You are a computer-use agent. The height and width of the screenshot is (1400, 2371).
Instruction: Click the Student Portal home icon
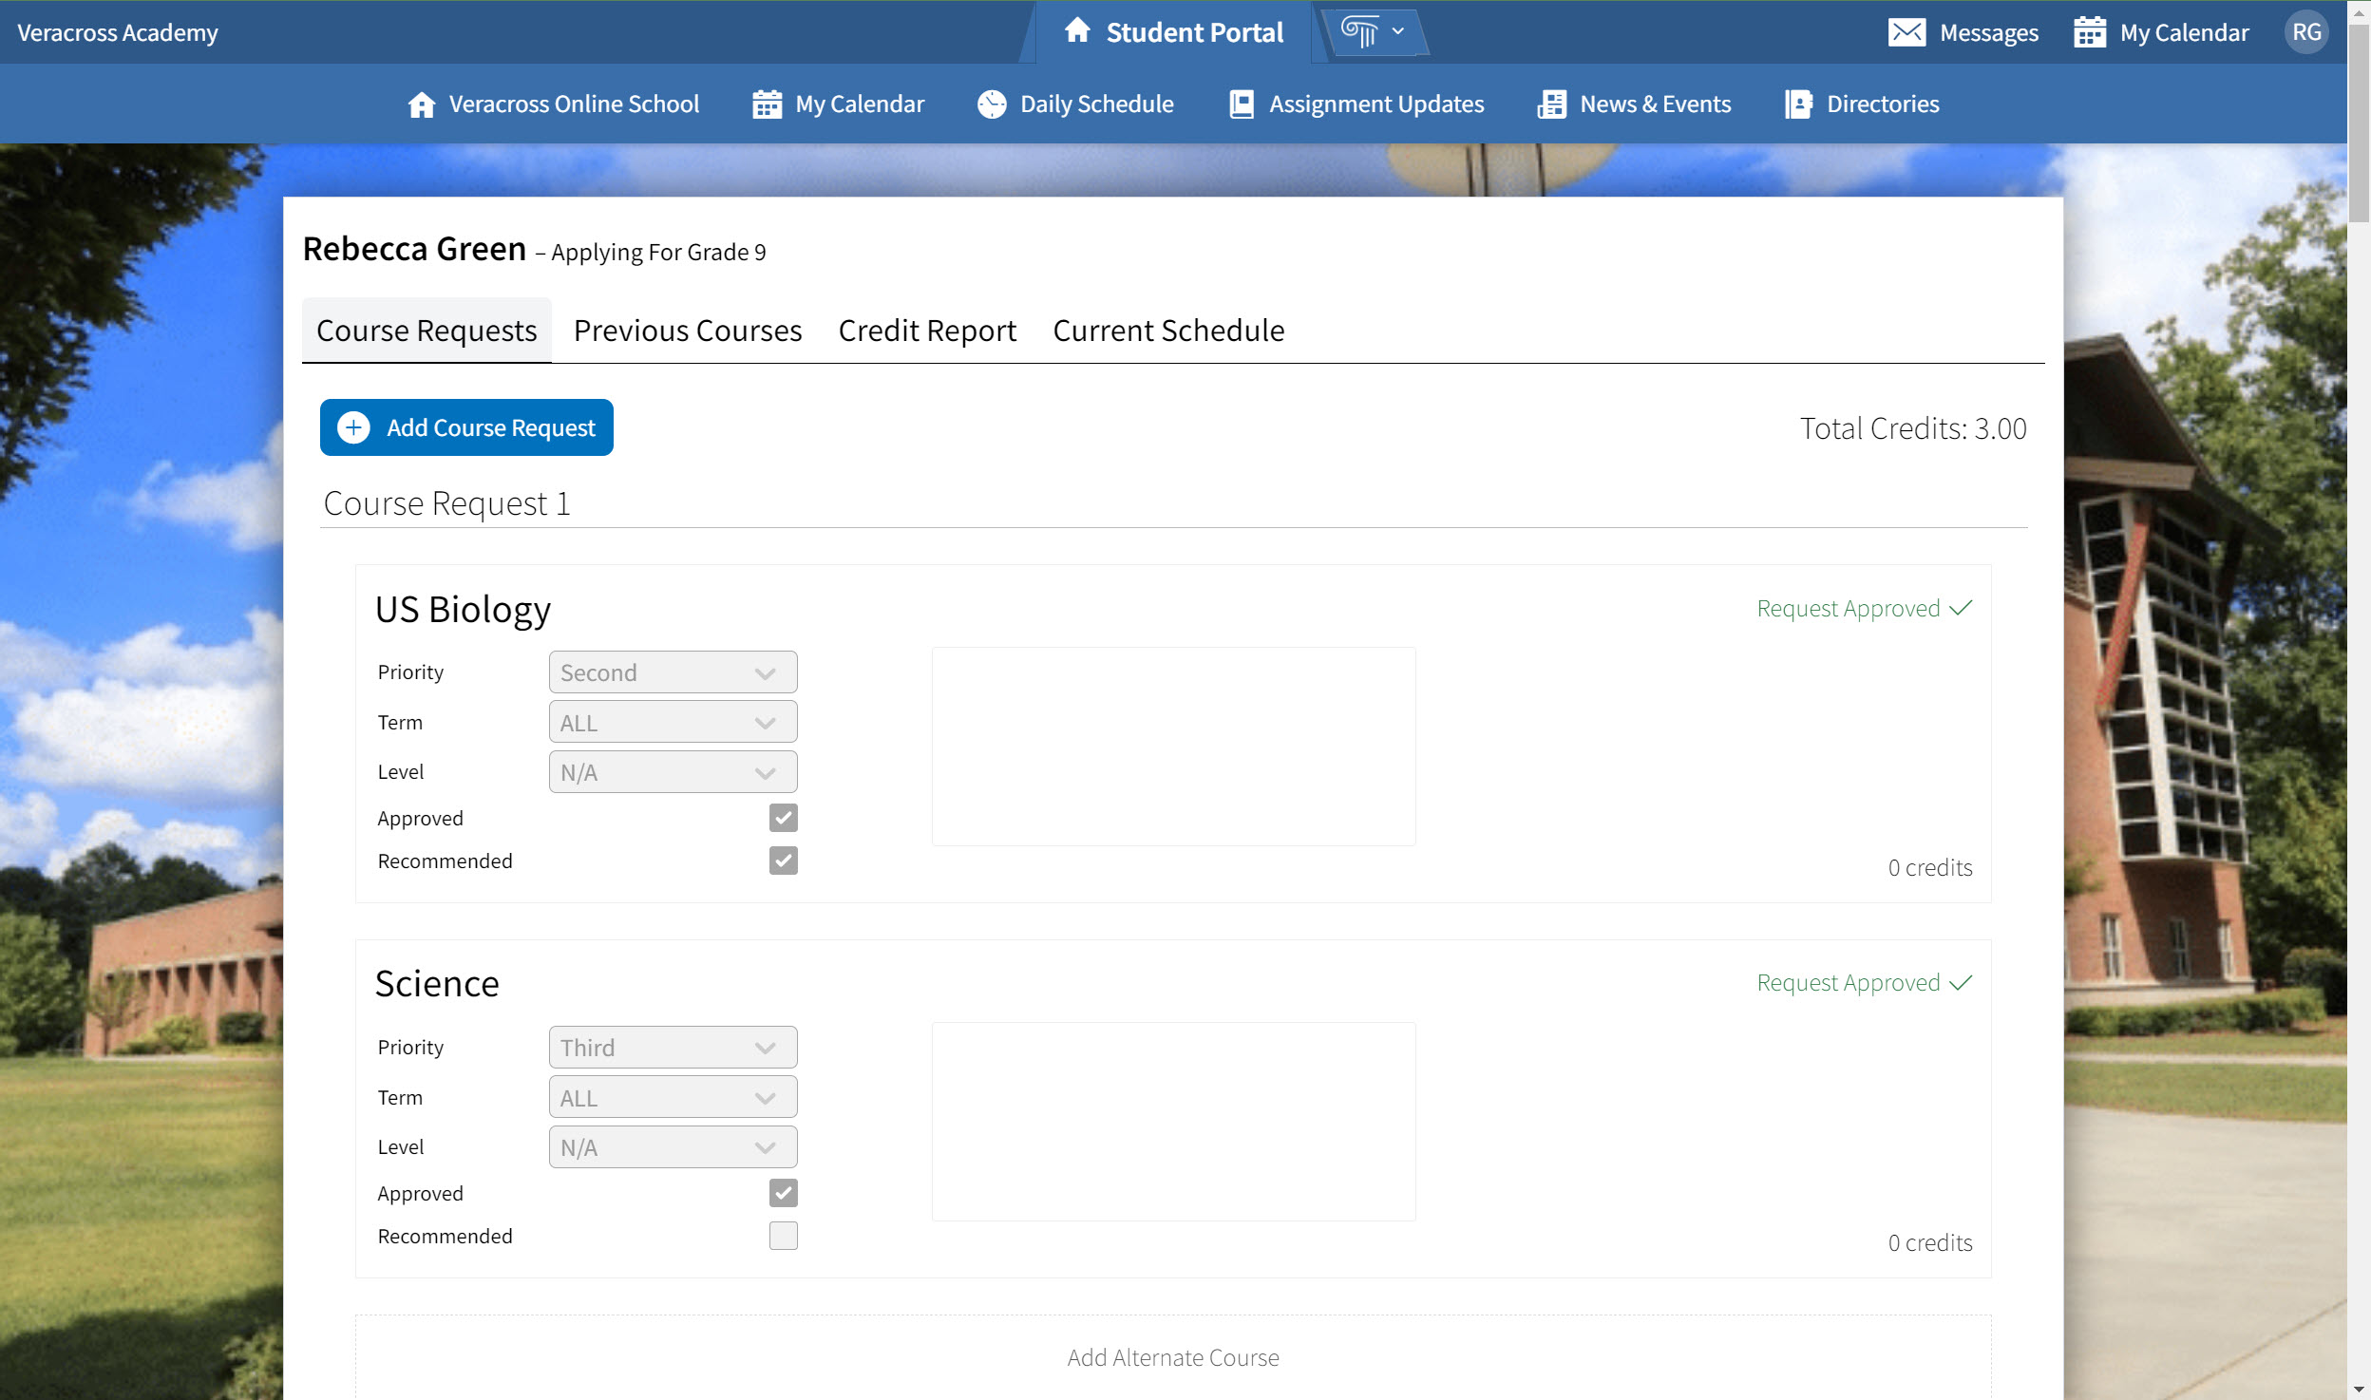(x=1076, y=31)
